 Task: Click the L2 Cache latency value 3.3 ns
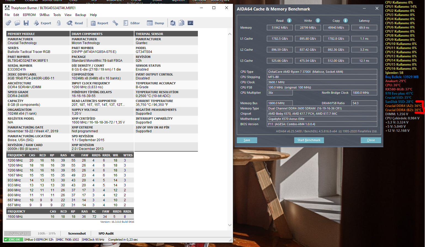point(364,50)
